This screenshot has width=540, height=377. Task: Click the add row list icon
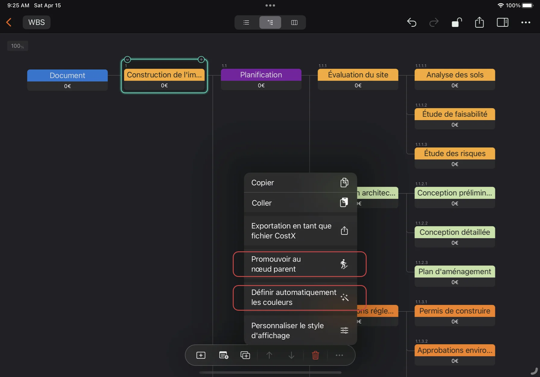[223, 355]
